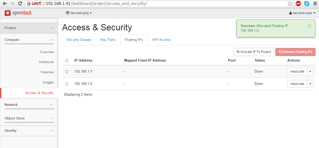
Task: Open the Adblock Plus extension icon
Action: coord(298,4)
